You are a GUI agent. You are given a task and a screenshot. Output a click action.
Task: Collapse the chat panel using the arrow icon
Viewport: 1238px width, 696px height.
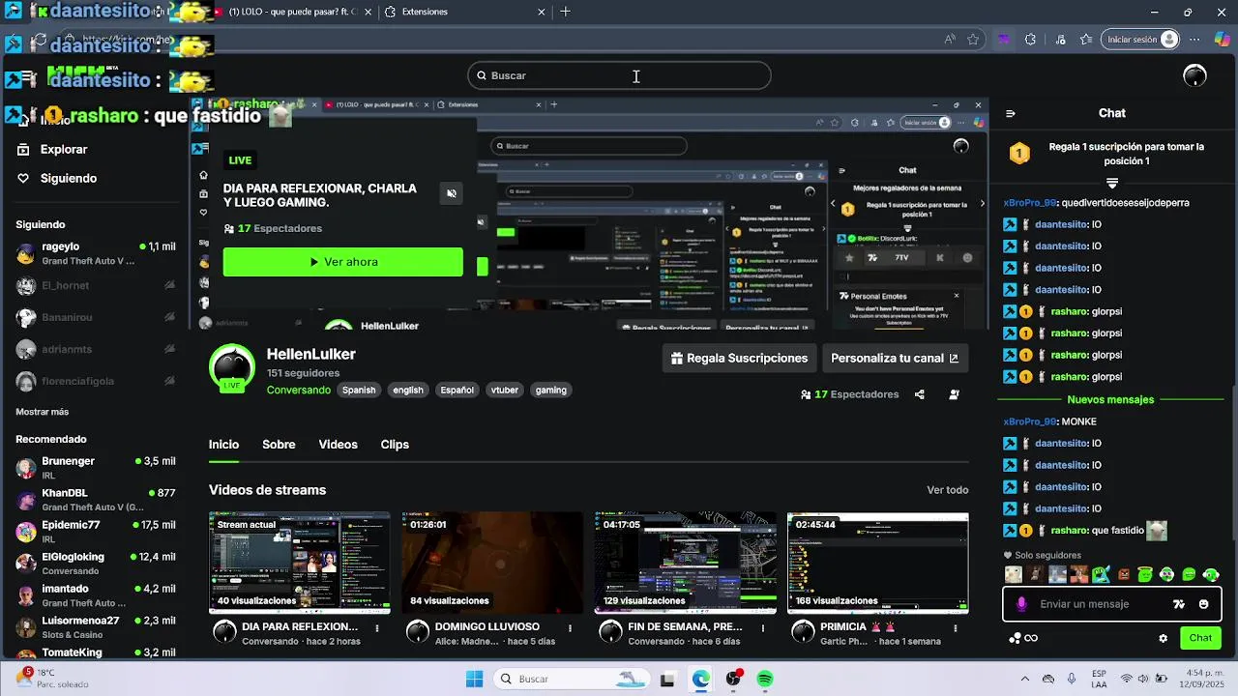pyautogui.click(x=1011, y=113)
